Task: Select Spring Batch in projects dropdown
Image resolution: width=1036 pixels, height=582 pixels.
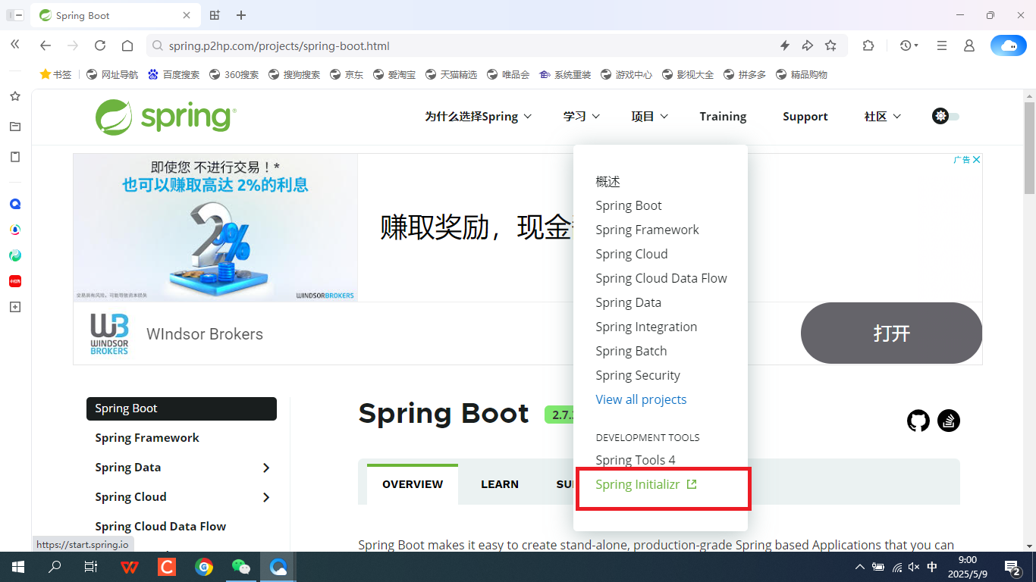Action: click(632, 351)
